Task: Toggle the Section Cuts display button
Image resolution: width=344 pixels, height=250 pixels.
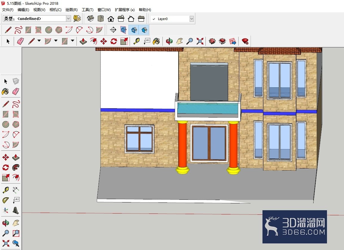Action: pos(134,30)
